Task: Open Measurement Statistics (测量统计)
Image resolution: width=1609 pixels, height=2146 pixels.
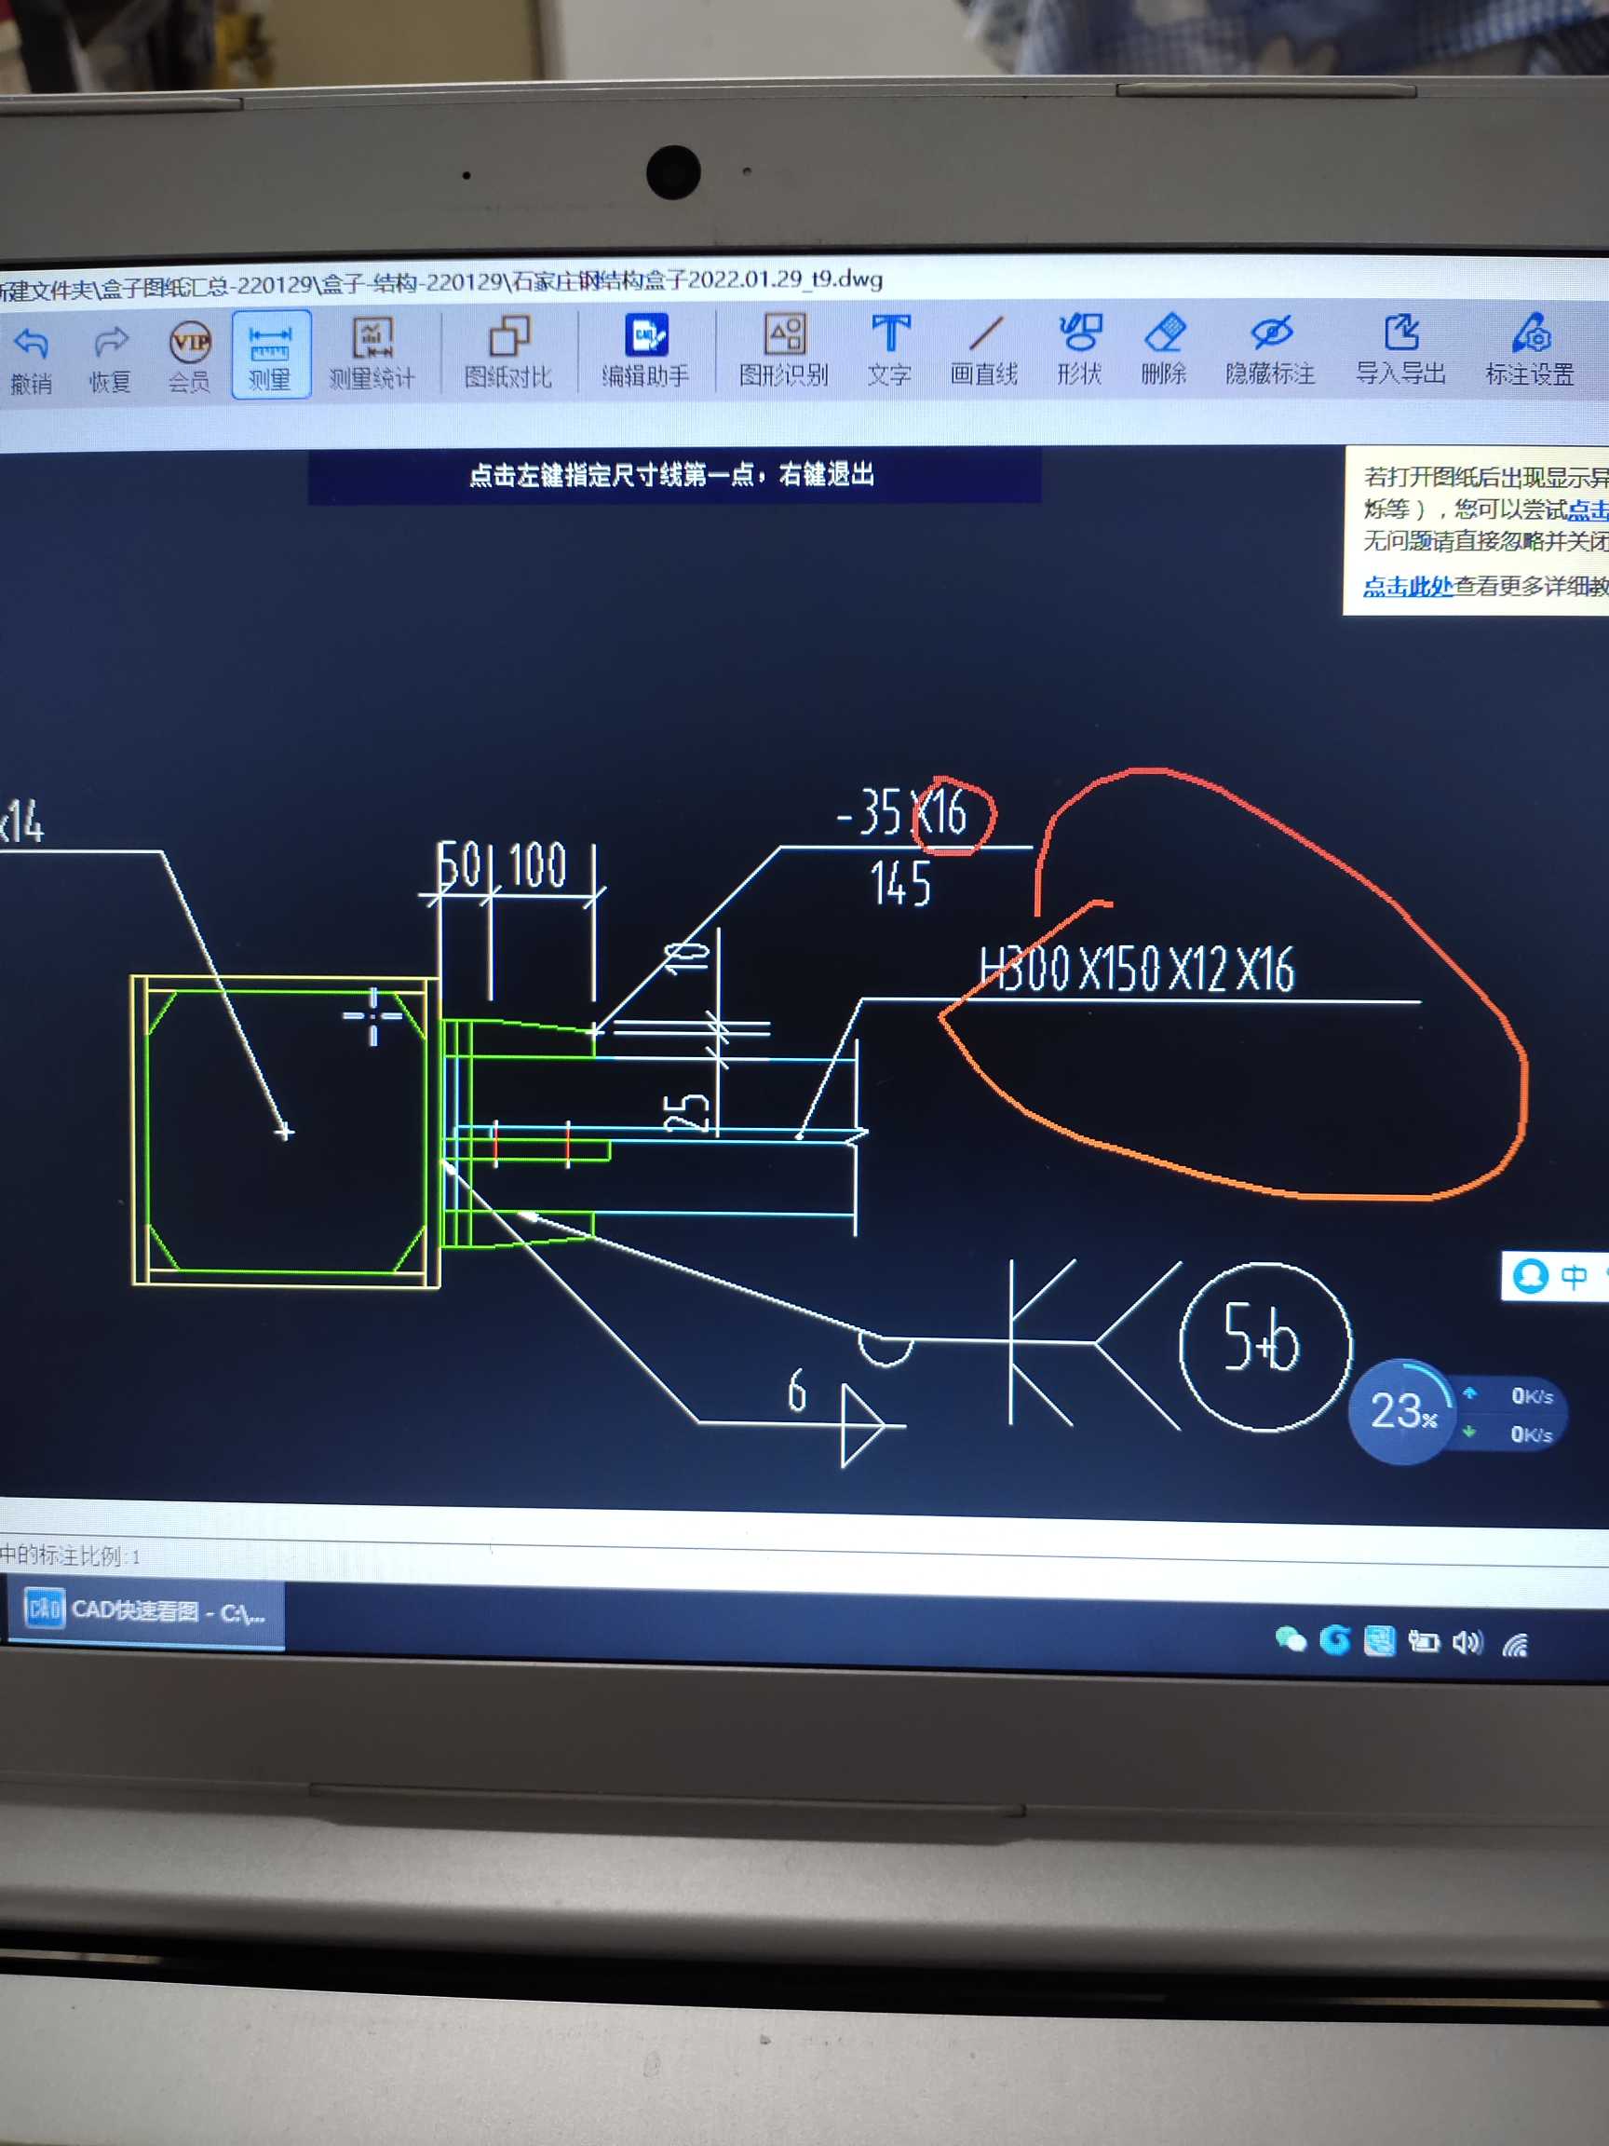Action: (x=372, y=353)
